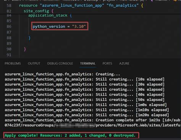Click line number 86 in gutter

coord(9,27)
